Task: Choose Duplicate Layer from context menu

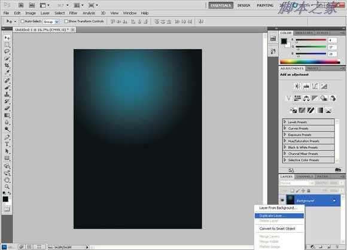Action: coord(279,216)
